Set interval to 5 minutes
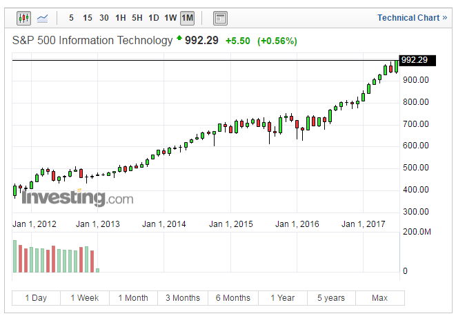Viewport: 456px width, 316px height. pos(72,18)
